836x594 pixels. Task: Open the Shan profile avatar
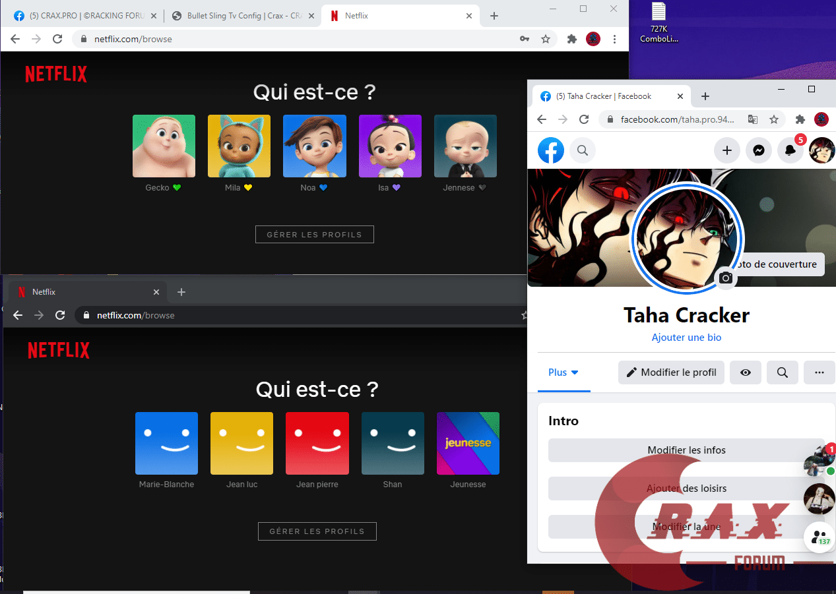pyautogui.click(x=393, y=443)
